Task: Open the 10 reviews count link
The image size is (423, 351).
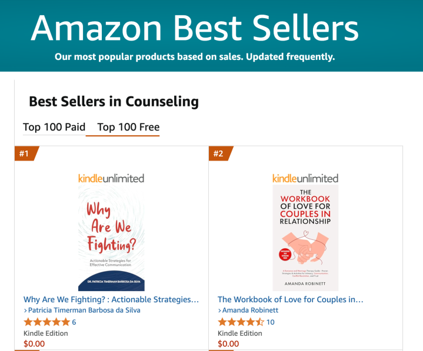Action: pyautogui.click(x=271, y=322)
